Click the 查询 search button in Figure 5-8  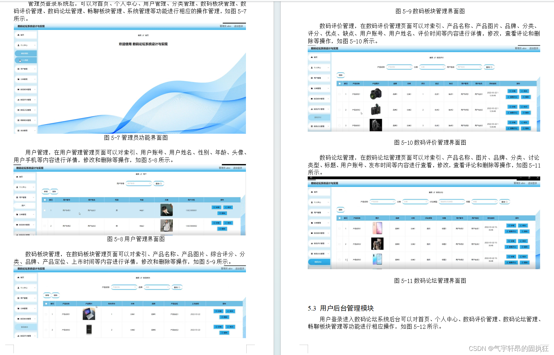click(158, 184)
